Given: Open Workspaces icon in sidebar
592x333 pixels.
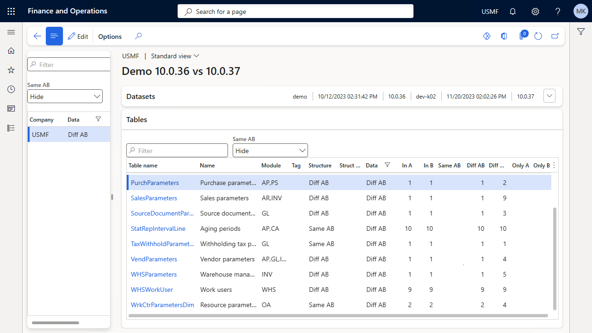Looking at the screenshot, I should 11,109.
